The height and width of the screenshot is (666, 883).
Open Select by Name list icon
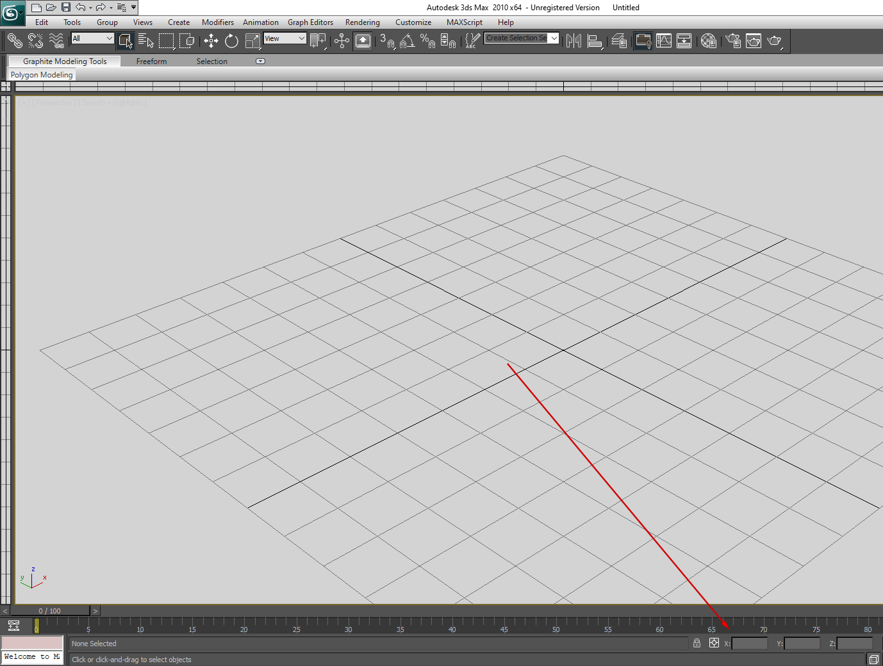[145, 41]
